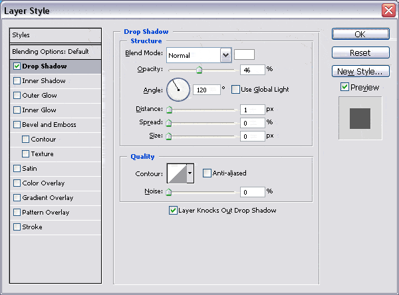Enable the Anti-aliased checkbox

[x=207, y=173]
